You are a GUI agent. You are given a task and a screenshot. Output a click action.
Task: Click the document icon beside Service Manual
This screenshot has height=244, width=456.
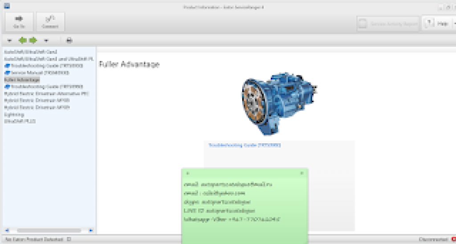tap(7, 73)
